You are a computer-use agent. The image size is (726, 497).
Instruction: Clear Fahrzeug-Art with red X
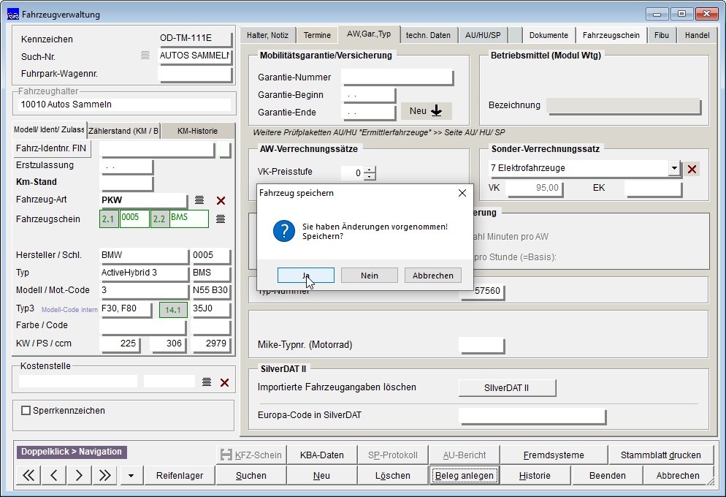(221, 200)
